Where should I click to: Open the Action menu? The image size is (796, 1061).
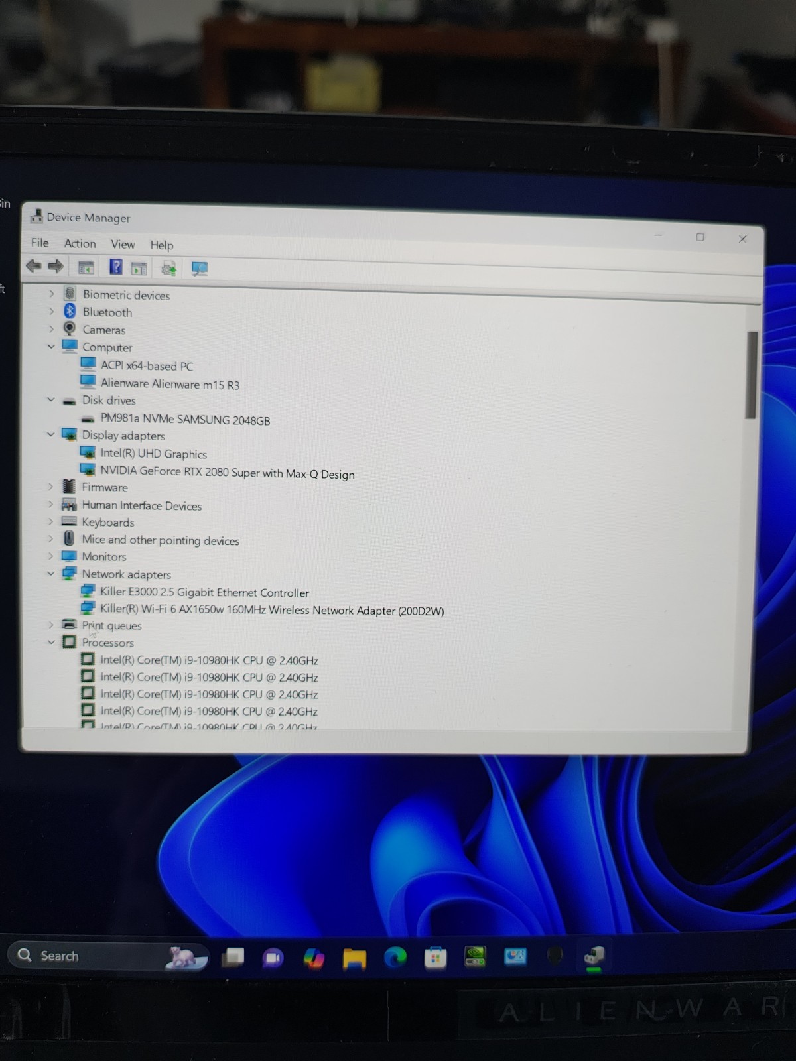point(80,243)
